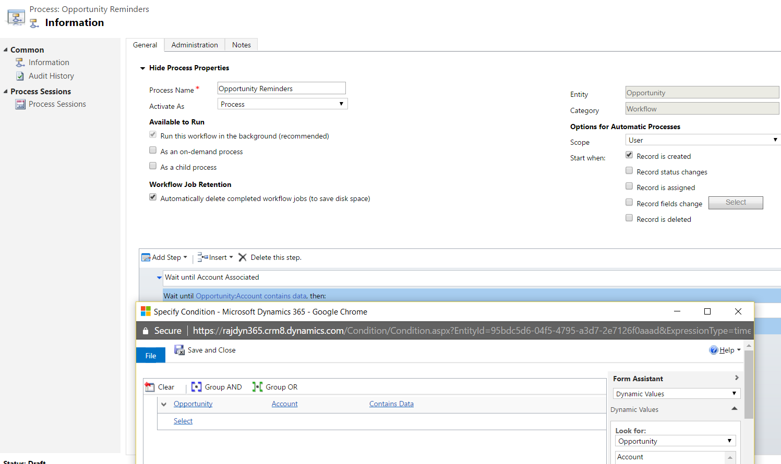Open the Activate As dropdown
Image resolution: width=781 pixels, height=464 pixels.
(x=282, y=104)
